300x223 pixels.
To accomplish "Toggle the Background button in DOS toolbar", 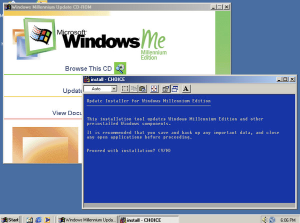I will 174,89.
